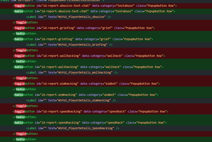Select the Label line with #SFUI_PlayerDetails_Abusive
The height and width of the screenshot is (142, 212).
point(106,17)
